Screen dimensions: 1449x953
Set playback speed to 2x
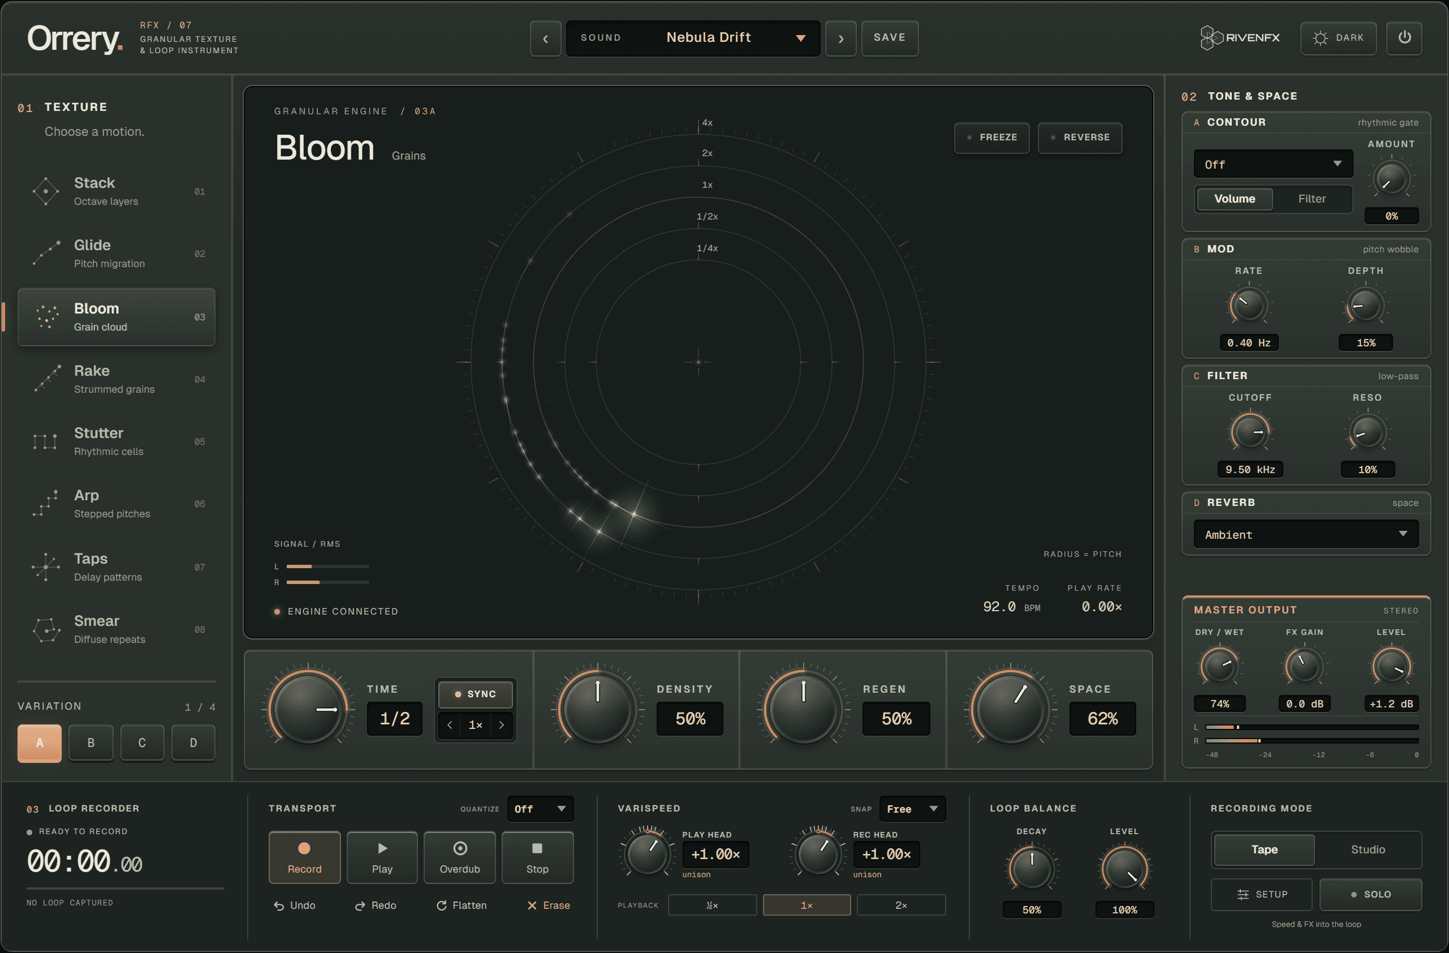pos(901,905)
